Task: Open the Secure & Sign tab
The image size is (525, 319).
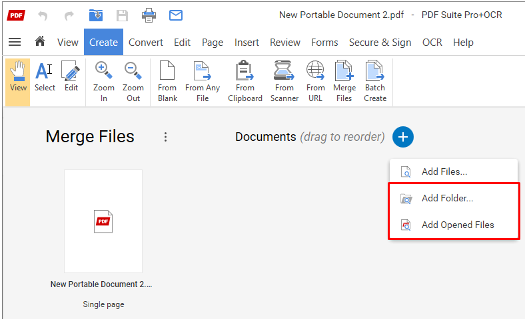Action: click(380, 43)
